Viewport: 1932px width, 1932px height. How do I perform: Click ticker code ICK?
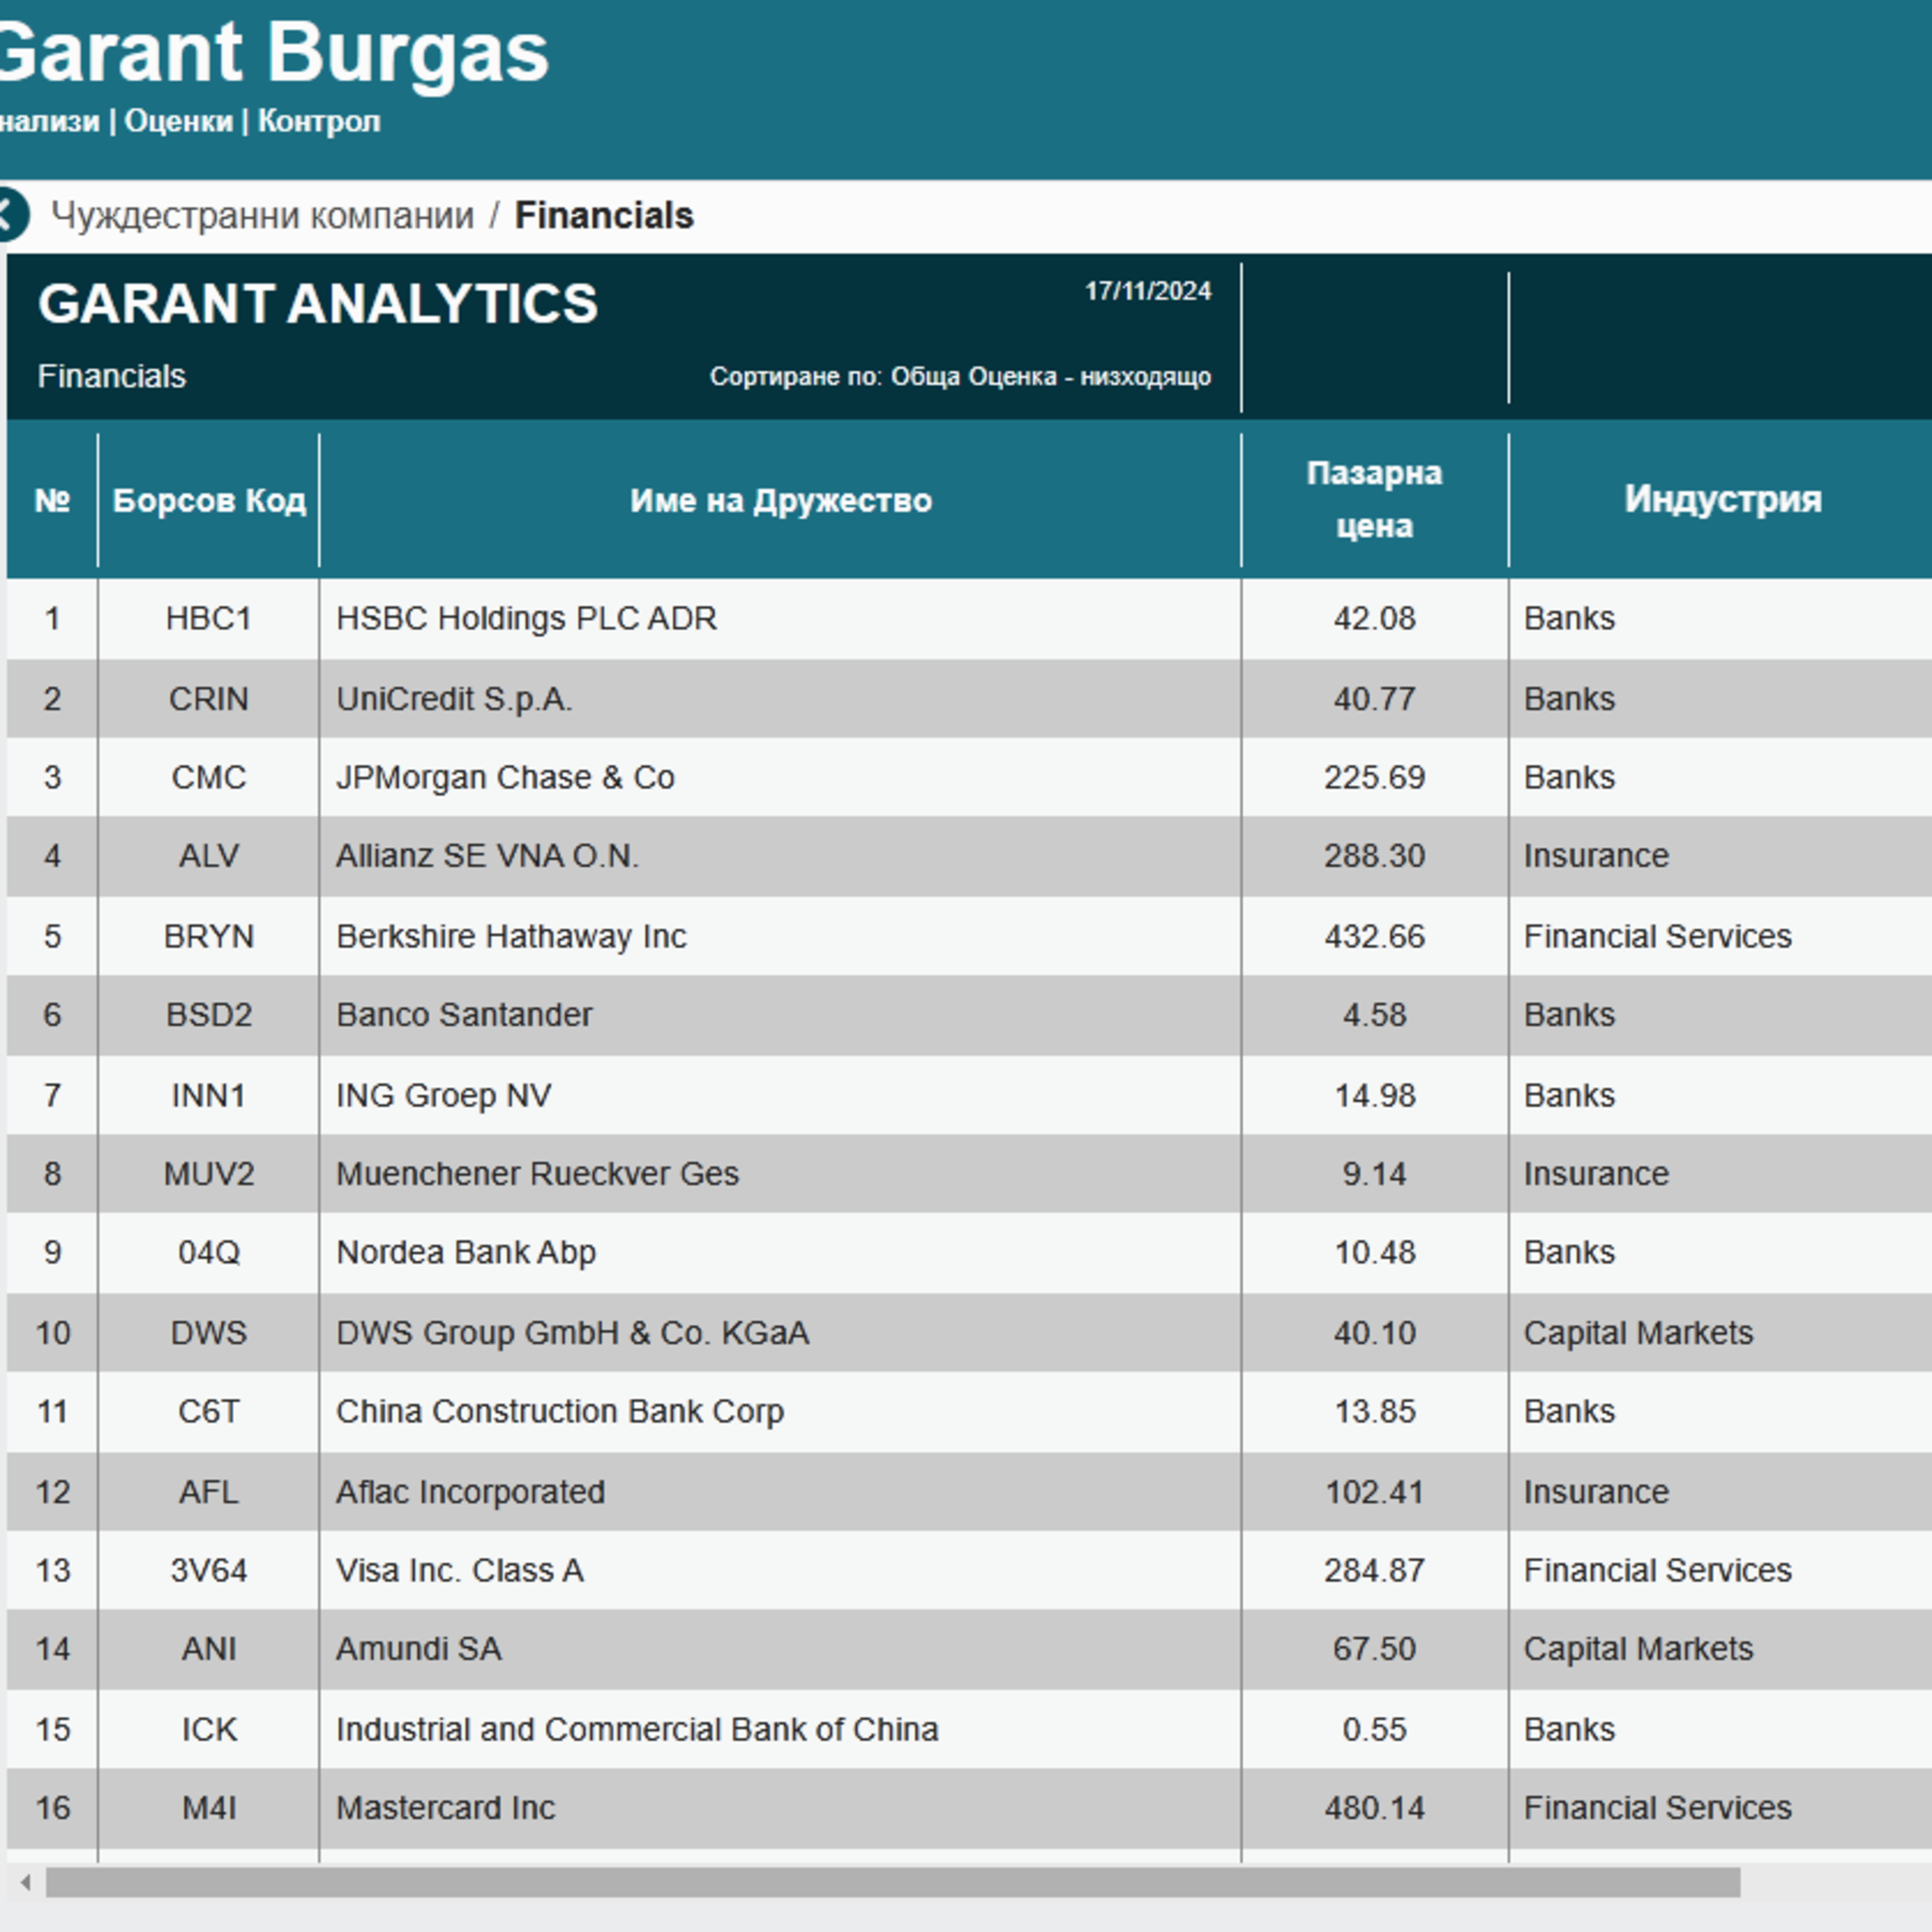208,1730
